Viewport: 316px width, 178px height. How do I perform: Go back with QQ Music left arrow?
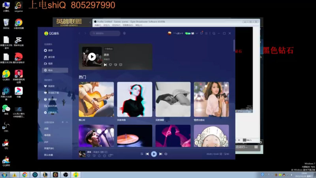[79, 33]
